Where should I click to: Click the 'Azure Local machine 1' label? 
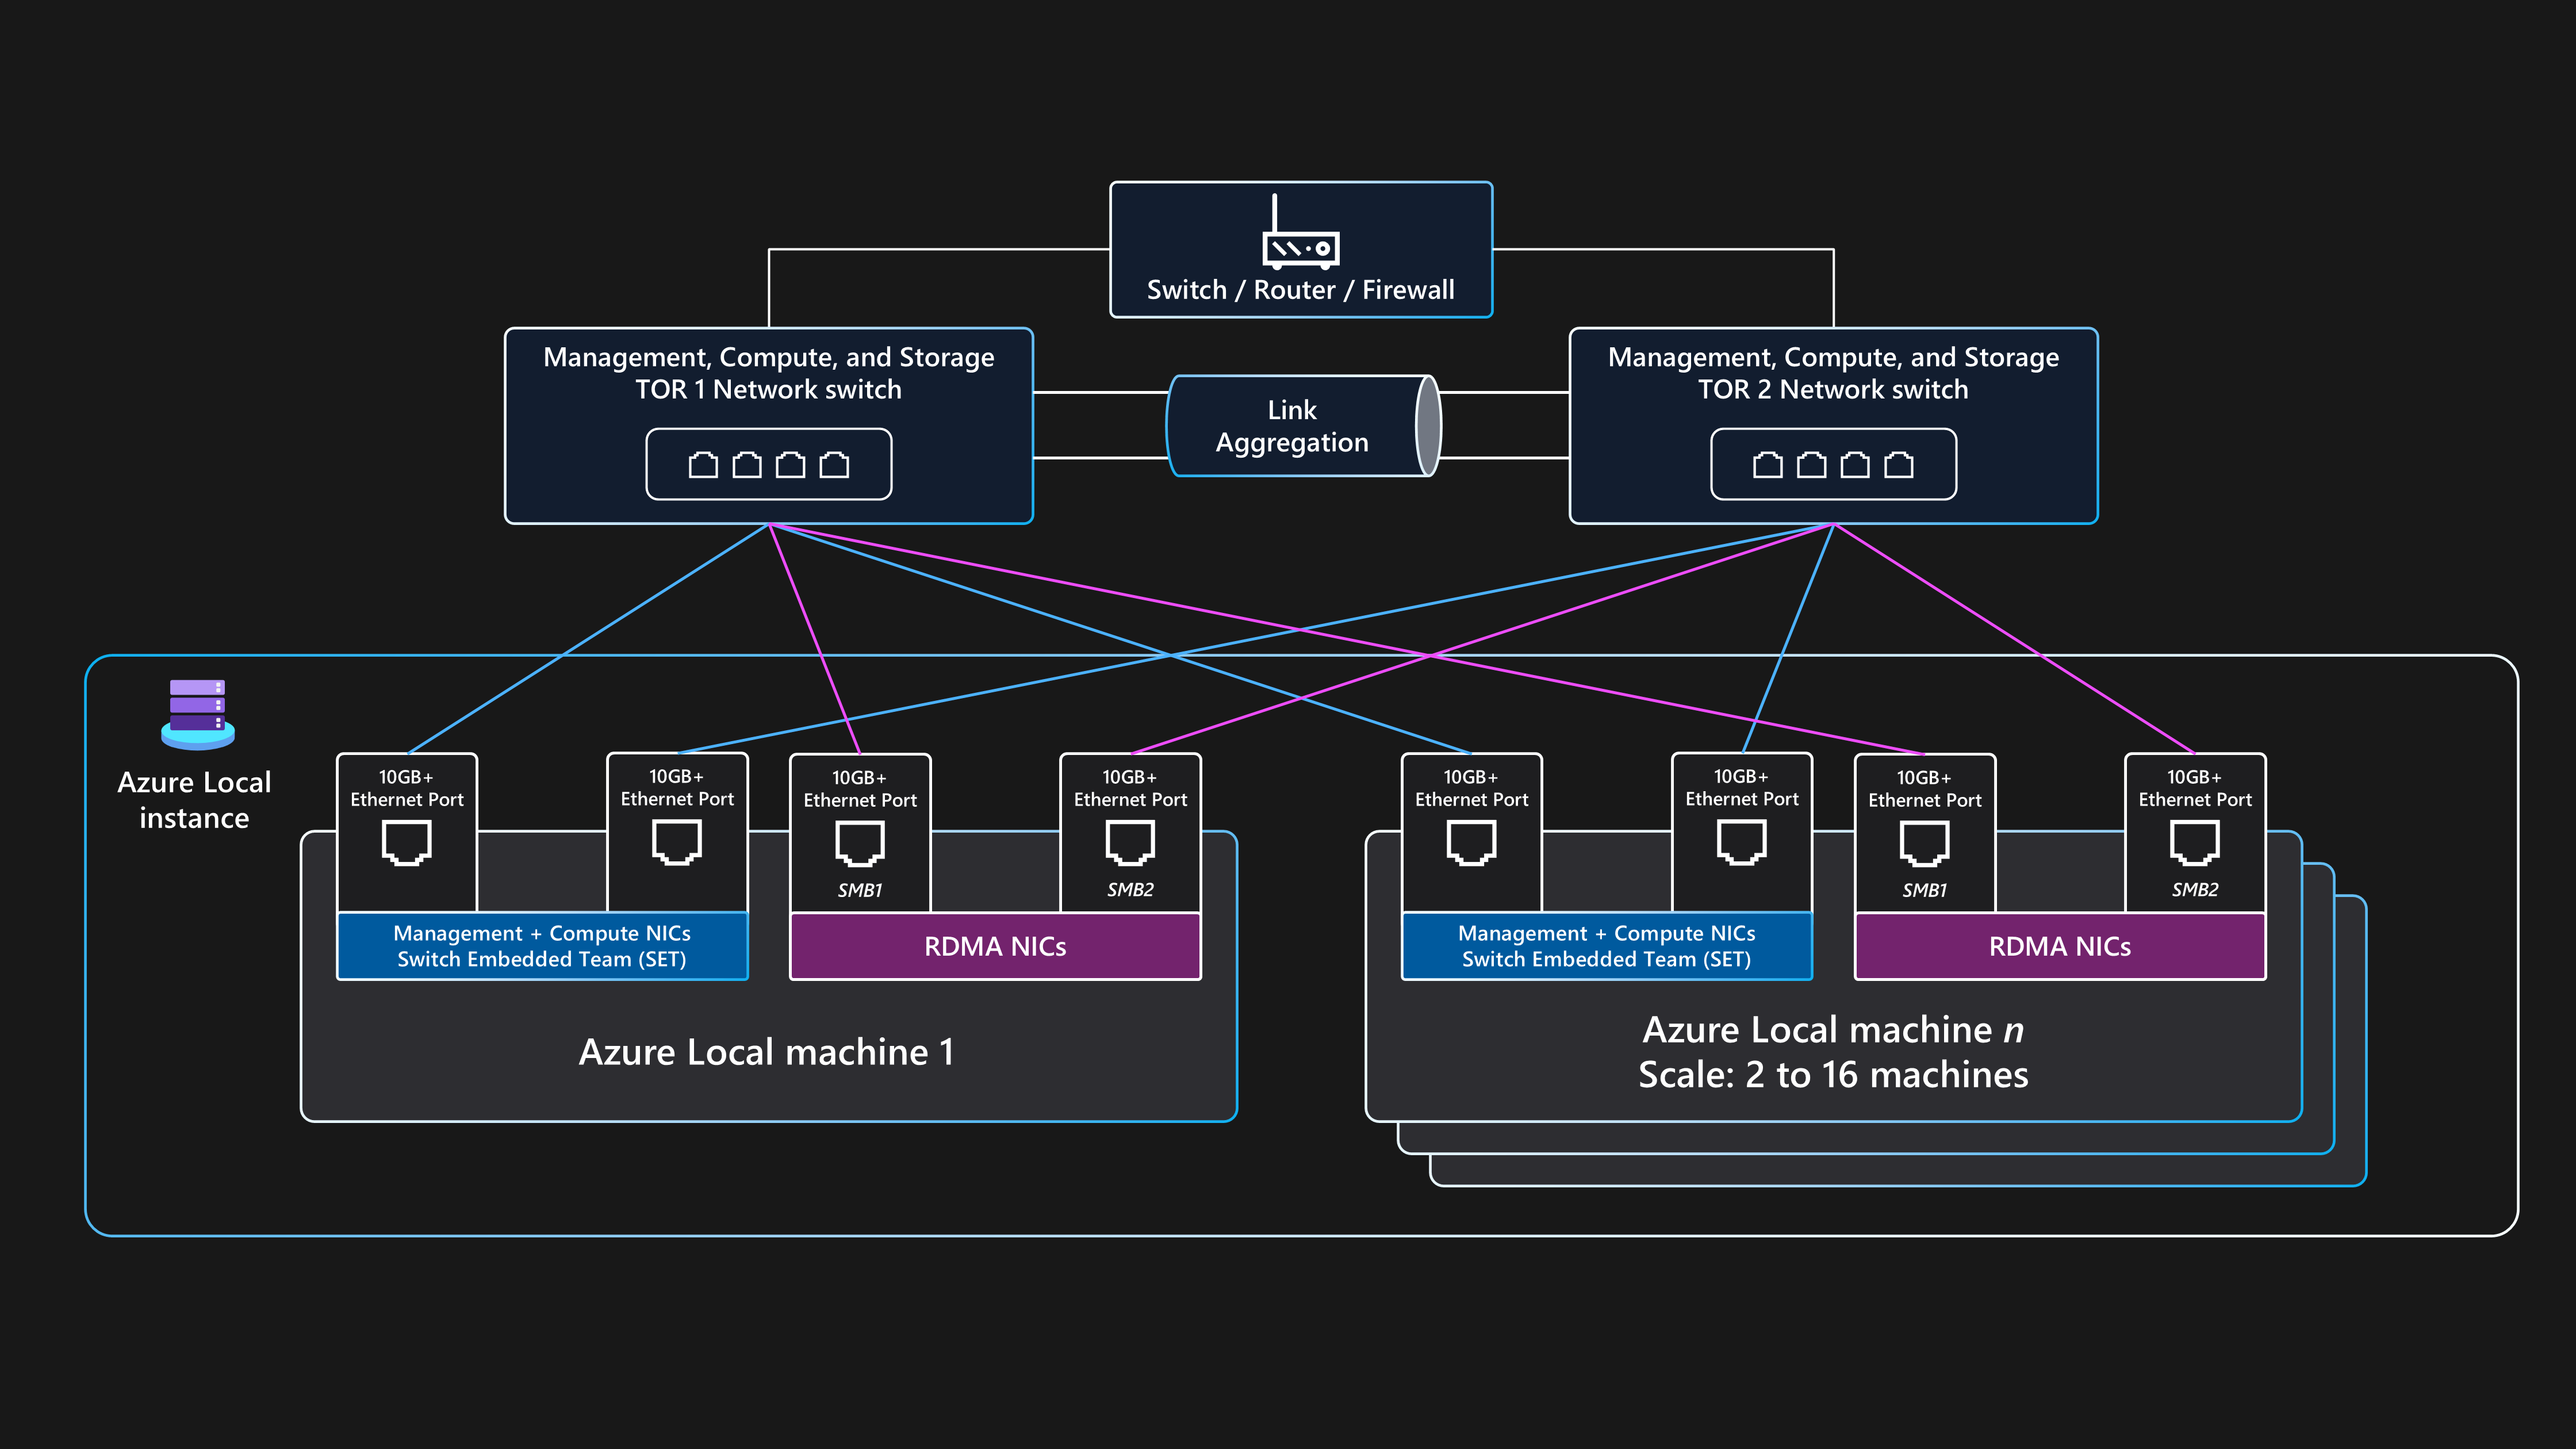(x=767, y=1052)
